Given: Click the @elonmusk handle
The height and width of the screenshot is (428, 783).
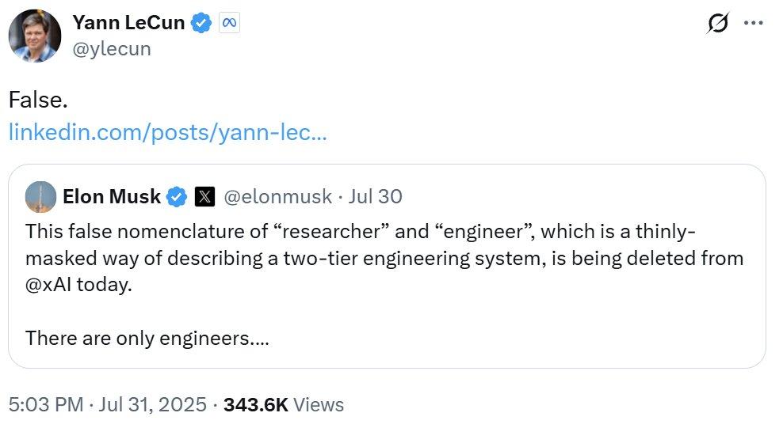Looking at the screenshot, I should [x=277, y=197].
